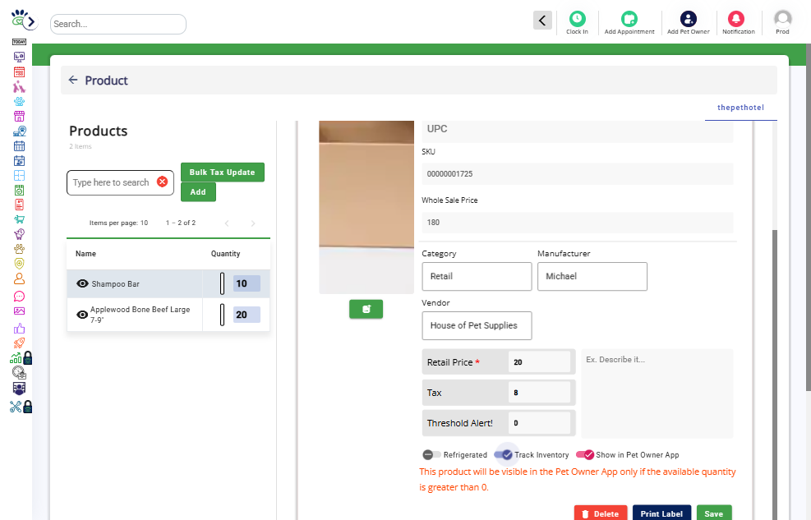Open the pink dogs playing sidebar icon

(19, 86)
